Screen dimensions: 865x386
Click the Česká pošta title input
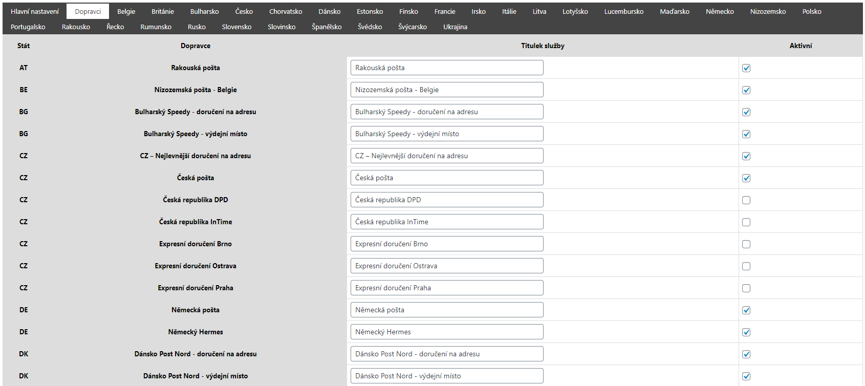click(x=447, y=178)
